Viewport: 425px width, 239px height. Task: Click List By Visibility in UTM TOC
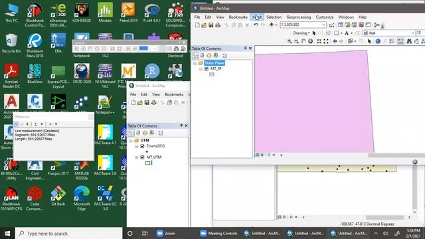click(145, 133)
